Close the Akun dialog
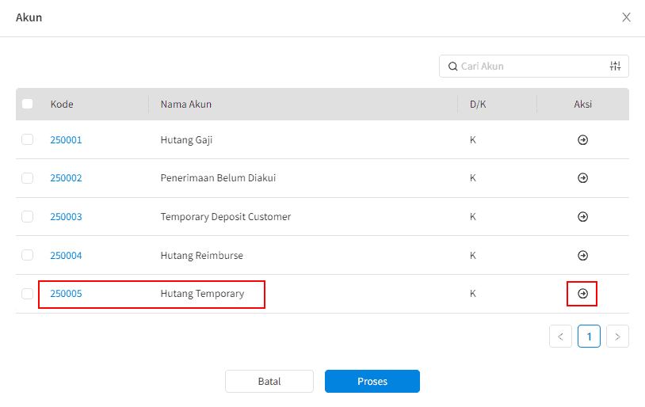 [626, 17]
